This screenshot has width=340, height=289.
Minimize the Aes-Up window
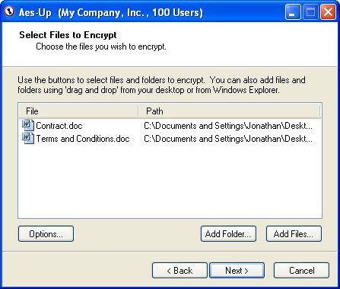293,11
